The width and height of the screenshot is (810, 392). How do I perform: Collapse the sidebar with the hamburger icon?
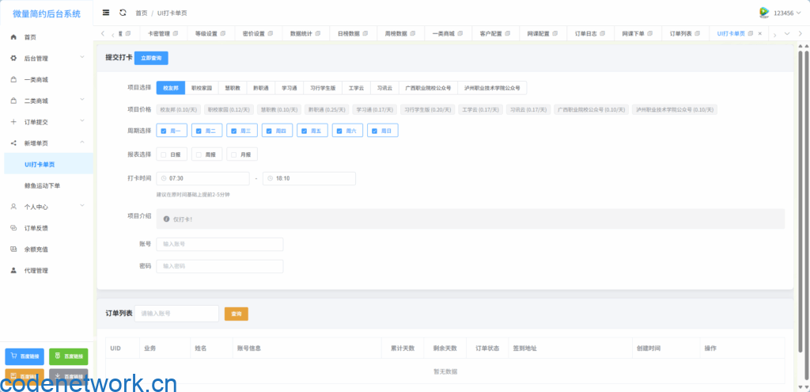[106, 13]
